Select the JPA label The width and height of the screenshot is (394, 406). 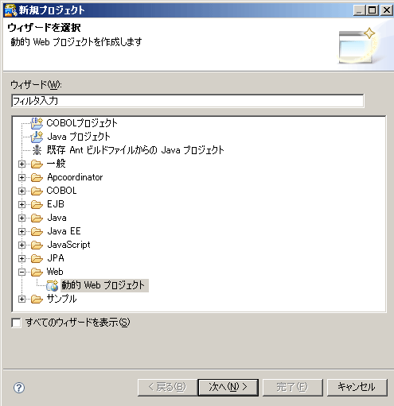point(56,258)
